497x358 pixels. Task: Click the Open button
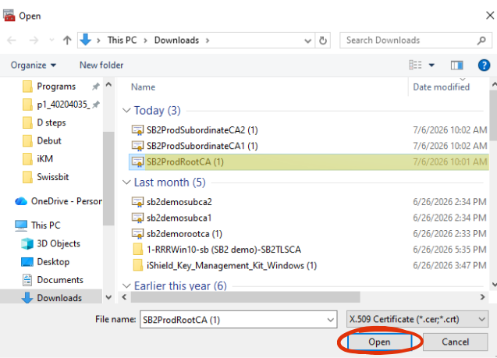(x=379, y=342)
